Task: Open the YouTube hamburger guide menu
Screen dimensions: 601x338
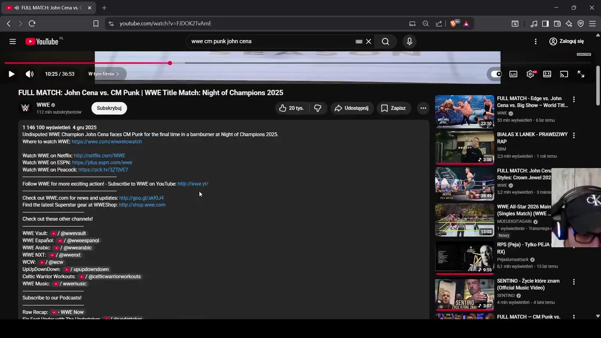Action: [13, 41]
